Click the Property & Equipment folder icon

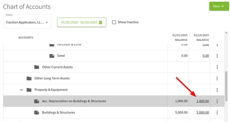pyautogui.click(x=29, y=90)
